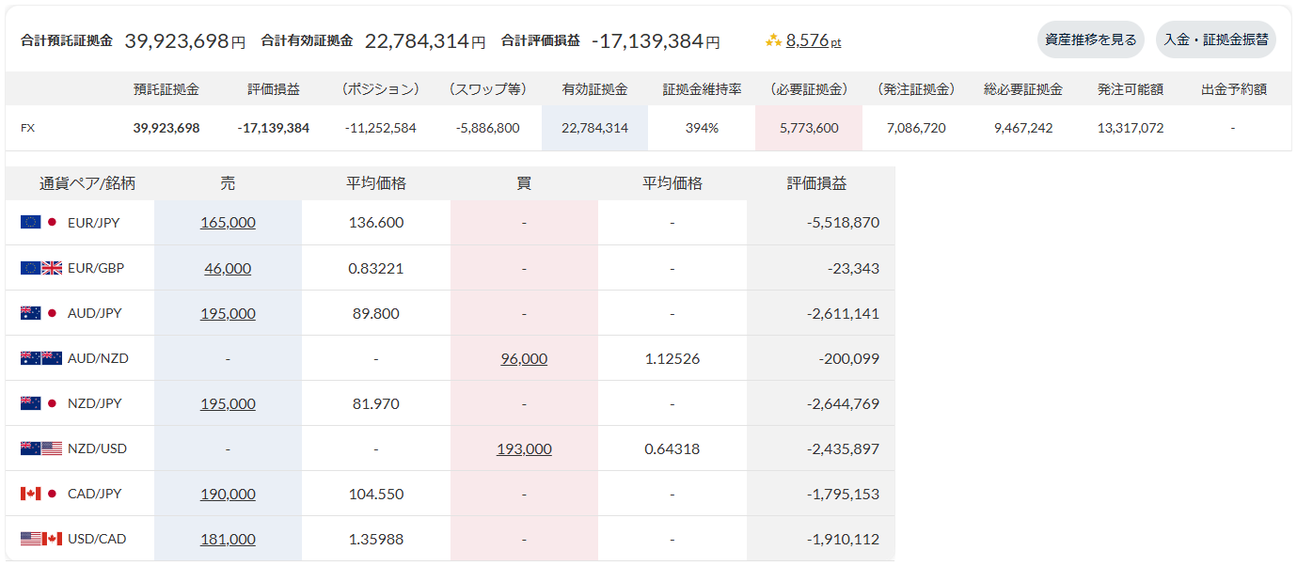Open EUR/JPY sell quantity 165,000 link
This screenshot has height=566, width=1297.
coord(228,223)
